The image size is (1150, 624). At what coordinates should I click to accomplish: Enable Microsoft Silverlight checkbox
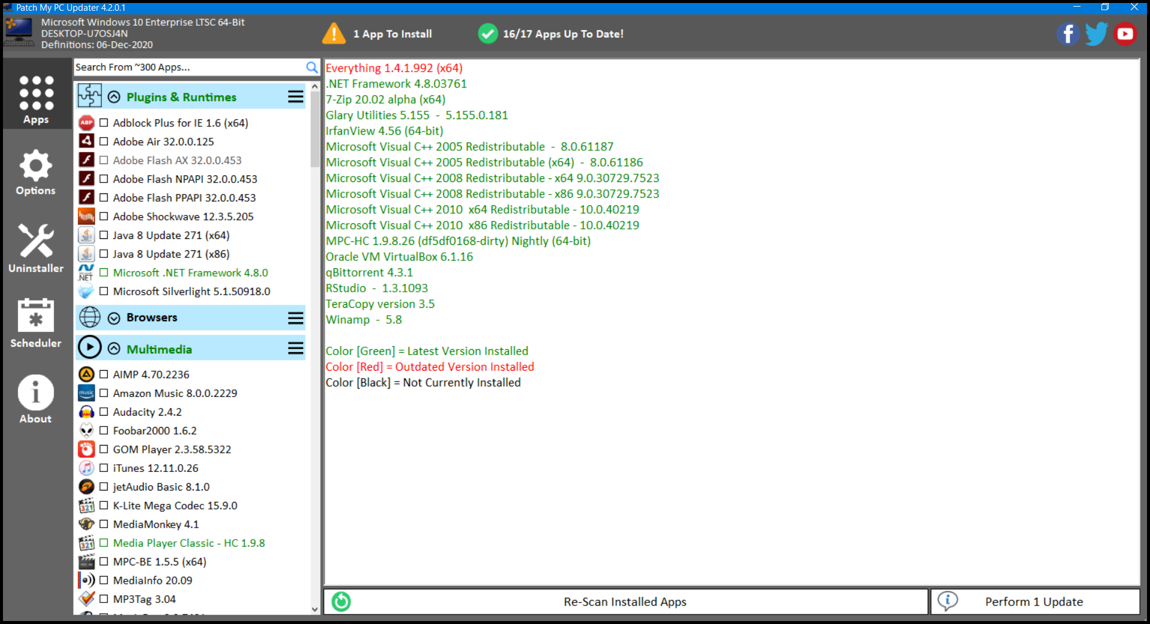(x=104, y=292)
